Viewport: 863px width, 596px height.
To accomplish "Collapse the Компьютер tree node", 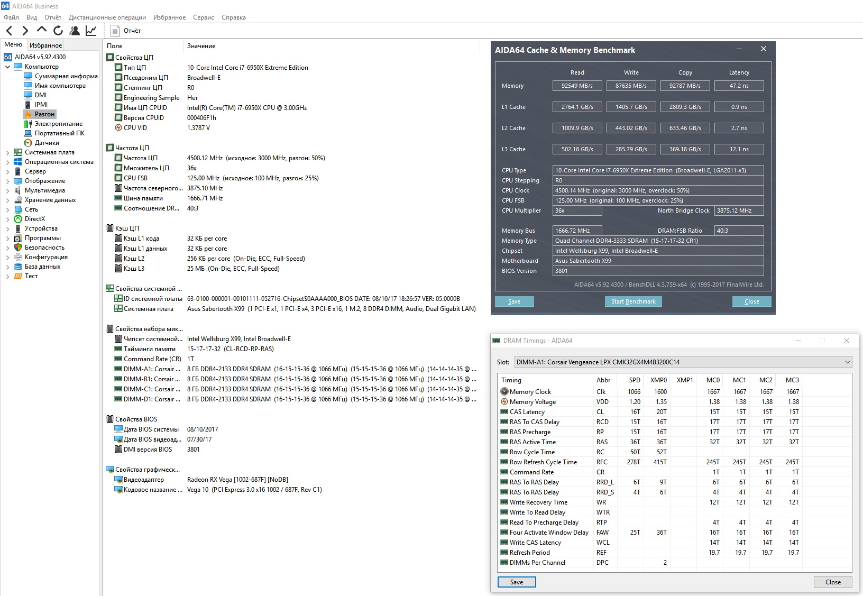I will [7, 67].
